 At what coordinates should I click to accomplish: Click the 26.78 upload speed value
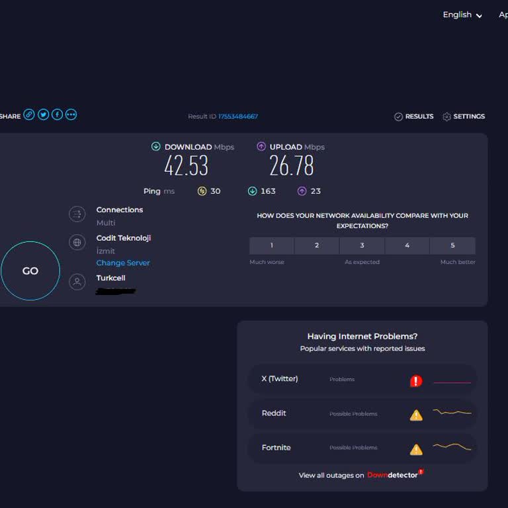click(x=292, y=165)
